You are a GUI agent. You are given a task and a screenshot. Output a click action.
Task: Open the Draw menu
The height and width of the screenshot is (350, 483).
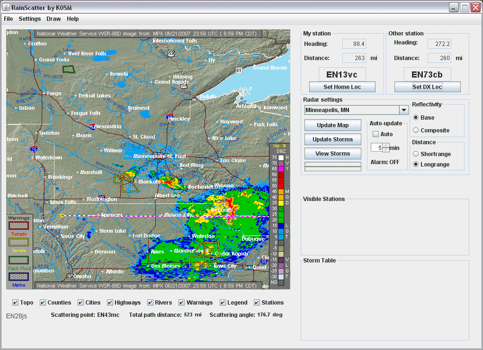click(x=54, y=19)
